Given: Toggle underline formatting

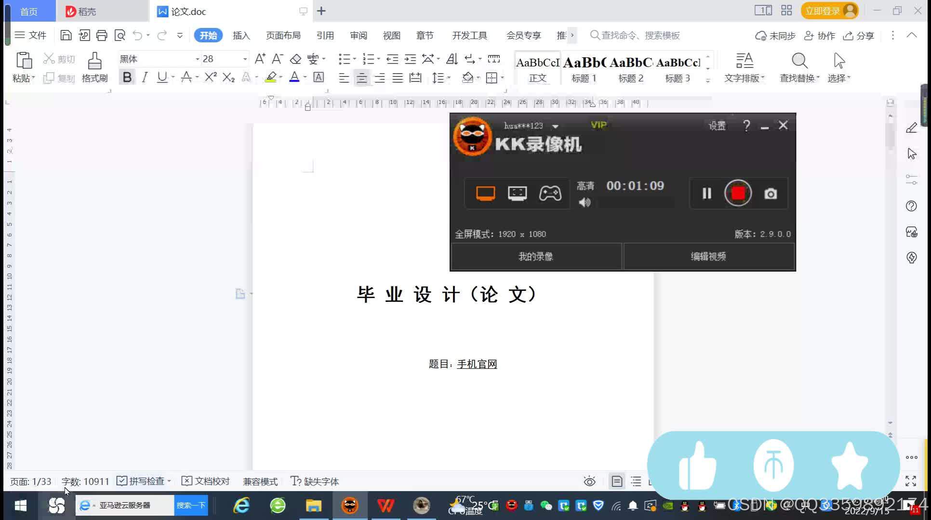Looking at the screenshot, I should click(162, 77).
